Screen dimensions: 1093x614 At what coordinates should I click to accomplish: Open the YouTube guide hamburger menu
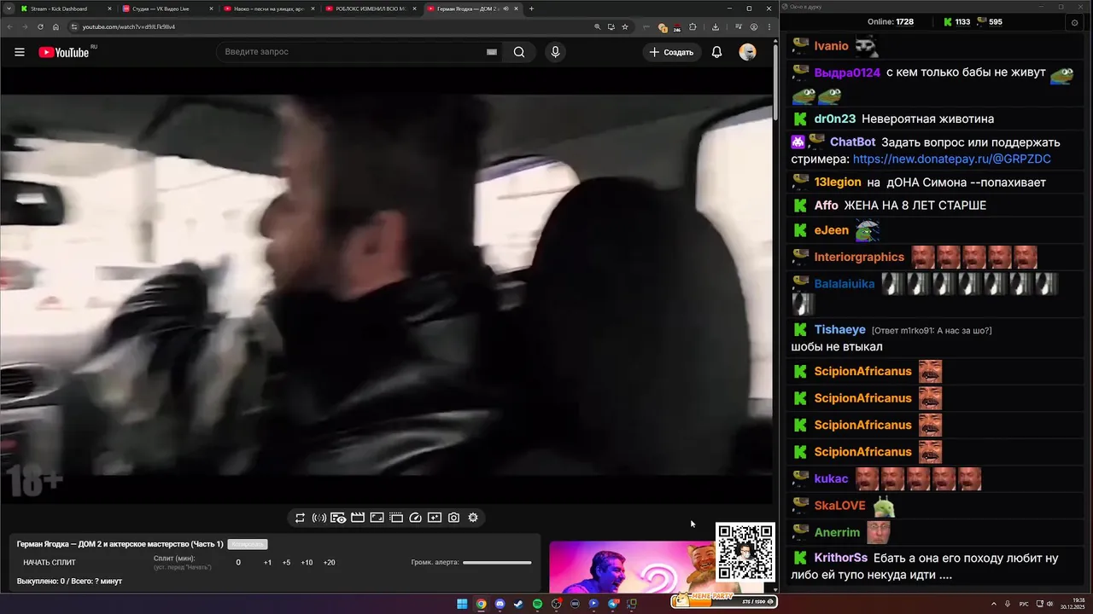coord(19,52)
